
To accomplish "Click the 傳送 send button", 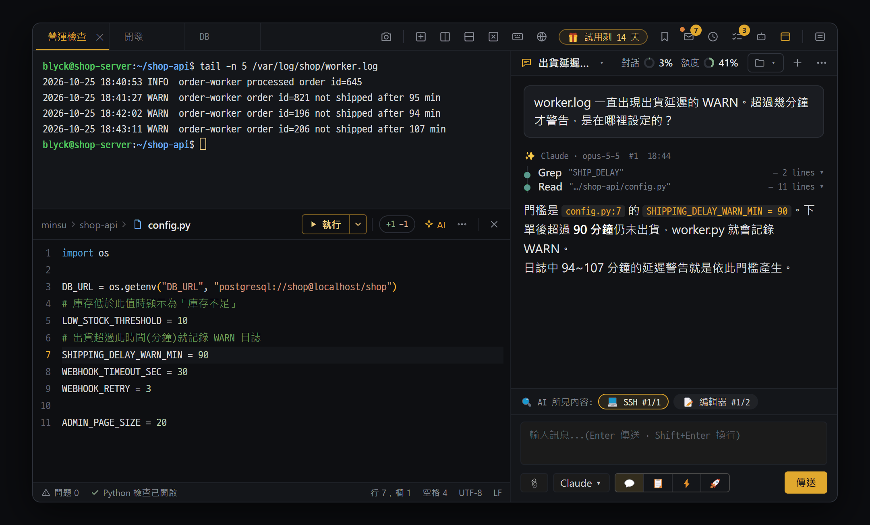I will pos(806,482).
